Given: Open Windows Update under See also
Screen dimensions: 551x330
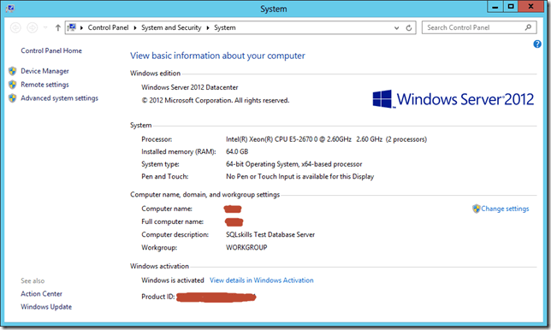Looking at the screenshot, I should [x=46, y=307].
